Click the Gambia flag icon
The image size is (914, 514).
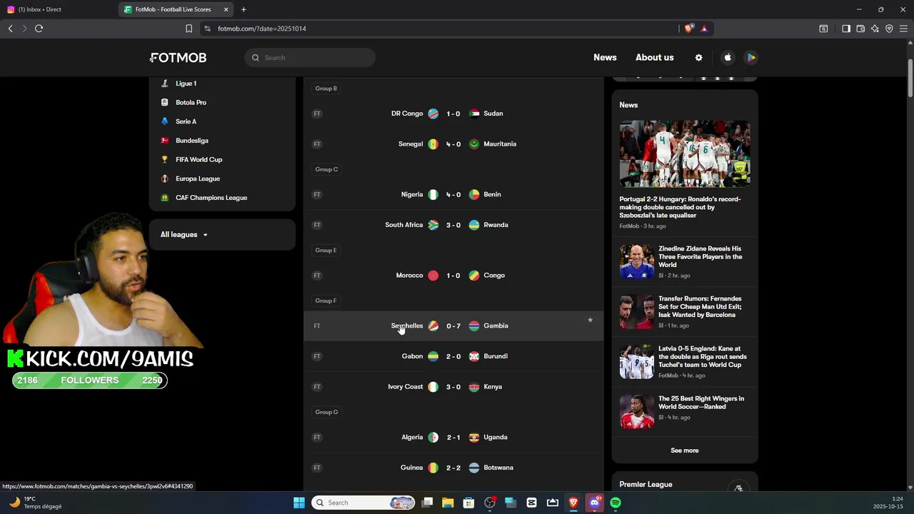[474, 326]
